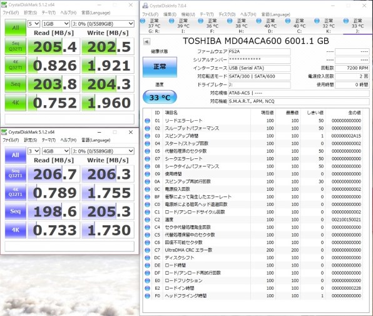373x316 pixels.
Task: Click the CrystalDiskInfo title bar app icon
Action: 145,6
